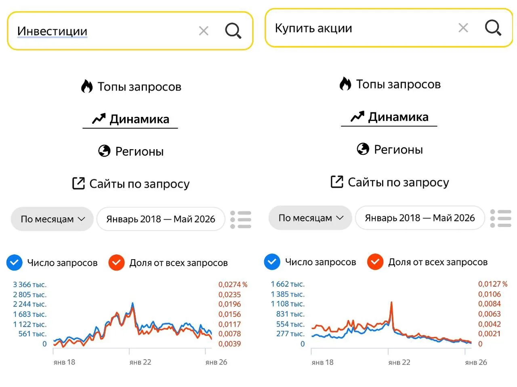
Task: Switch to the 'Динамика' tab in the left panel
Action: [x=130, y=119]
